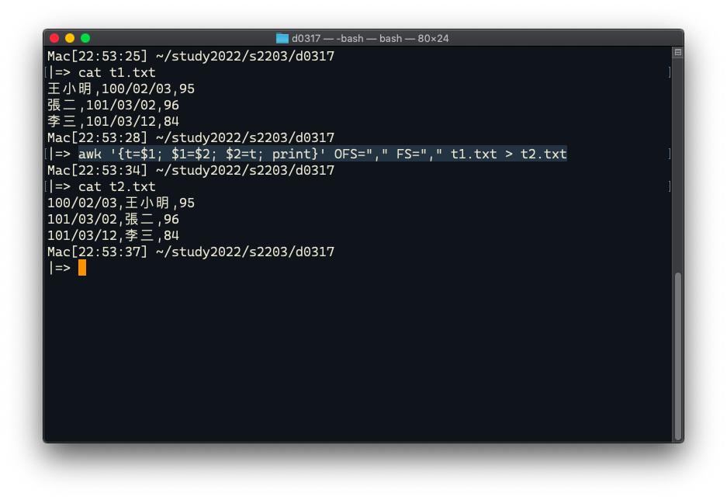Click the split pane icon above scrollbar

click(678, 53)
